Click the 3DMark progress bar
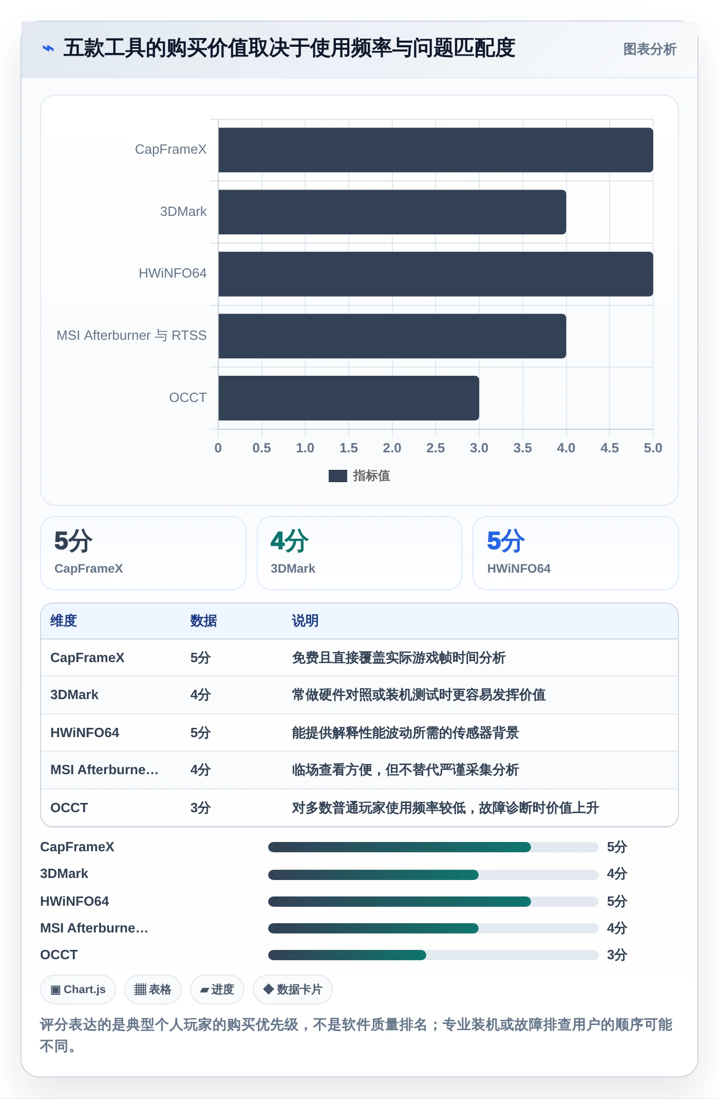Viewport: 719px width, 1099px height. 433,874
